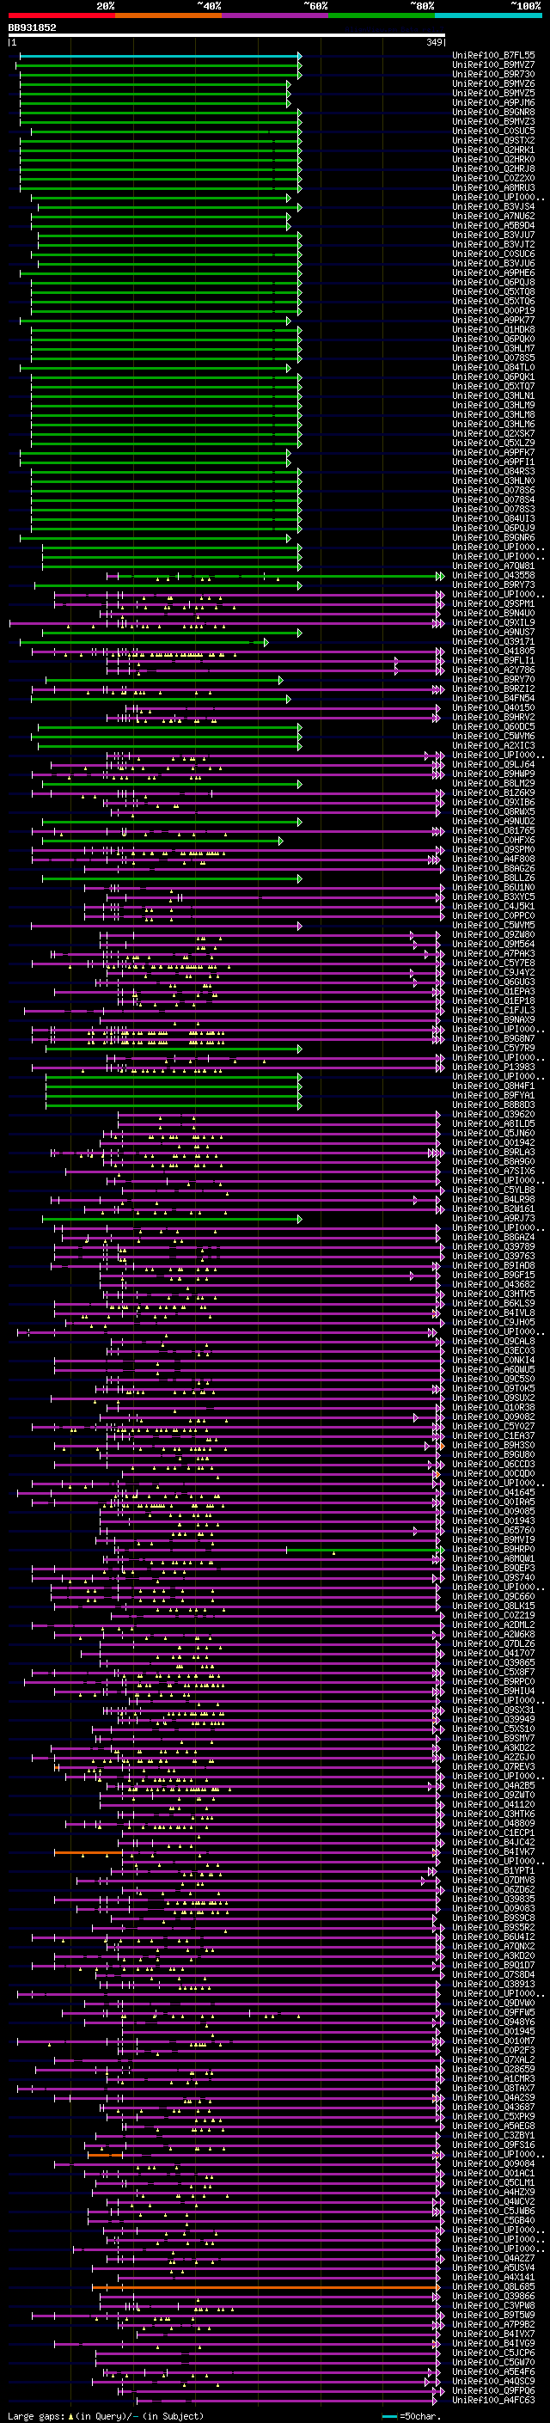Screen dimensions: 550x2423
Task: Open hit UniRef100_Q41805
Action: 493,651
